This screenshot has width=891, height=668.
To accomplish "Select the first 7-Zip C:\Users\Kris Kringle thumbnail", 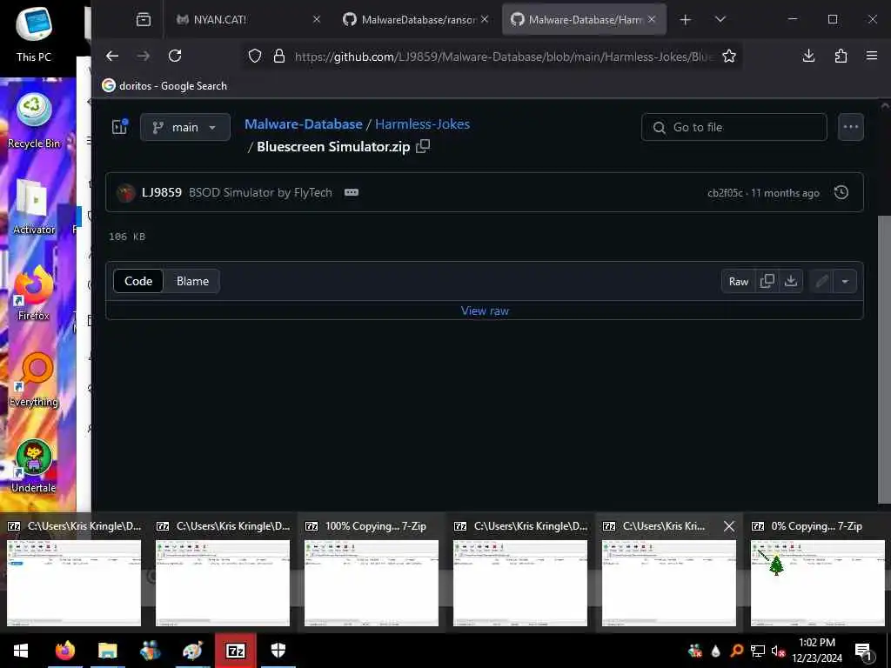I will click(x=74, y=574).
